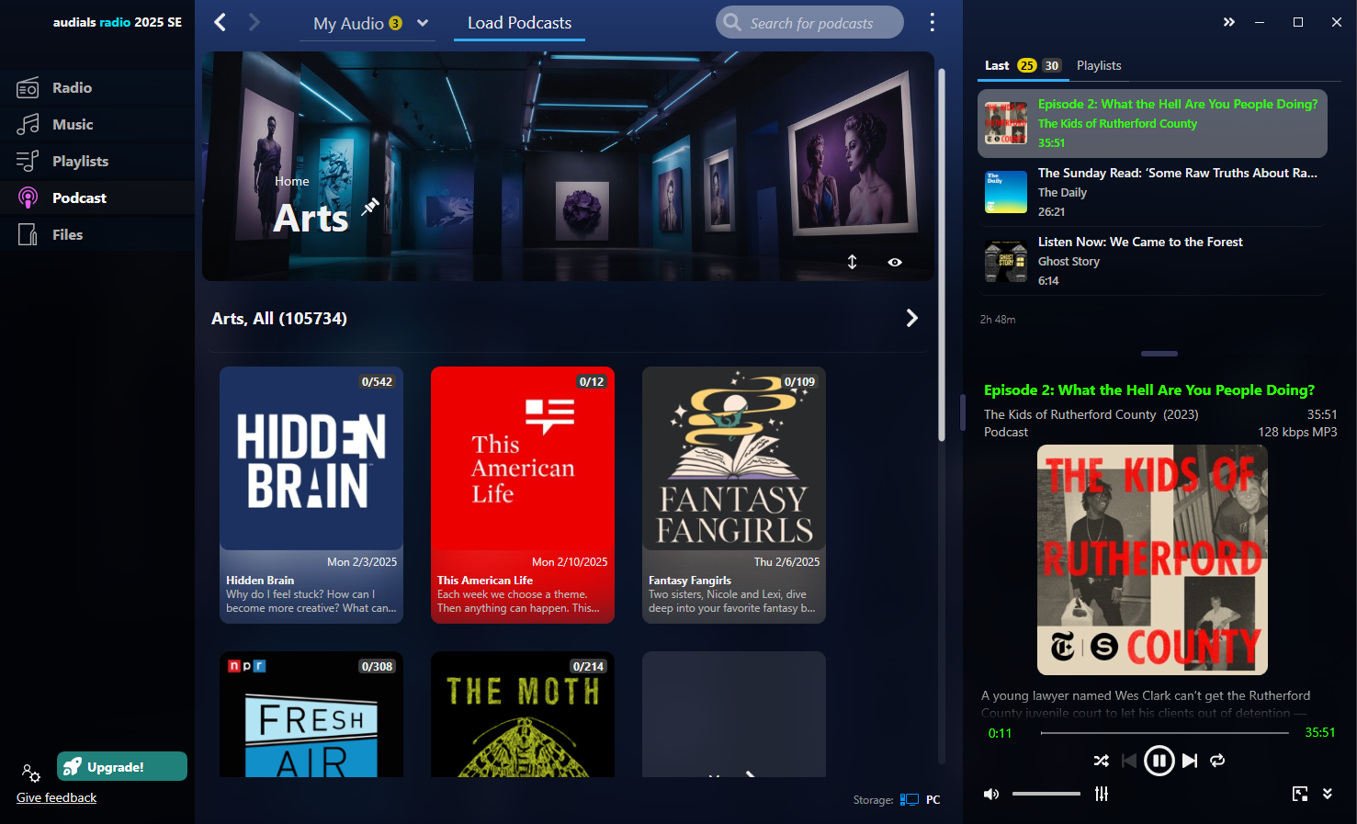1357x824 pixels.
Task: Open the three-dot options menu
Action: click(x=932, y=22)
